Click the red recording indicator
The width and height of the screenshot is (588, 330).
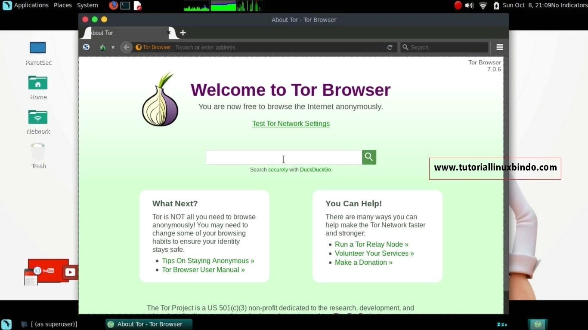point(458,5)
